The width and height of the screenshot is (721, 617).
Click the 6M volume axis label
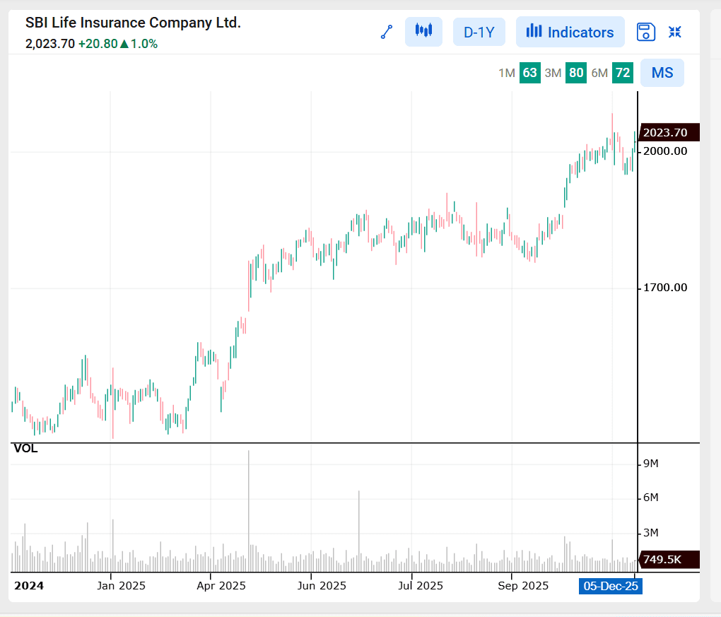[x=650, y=498]
